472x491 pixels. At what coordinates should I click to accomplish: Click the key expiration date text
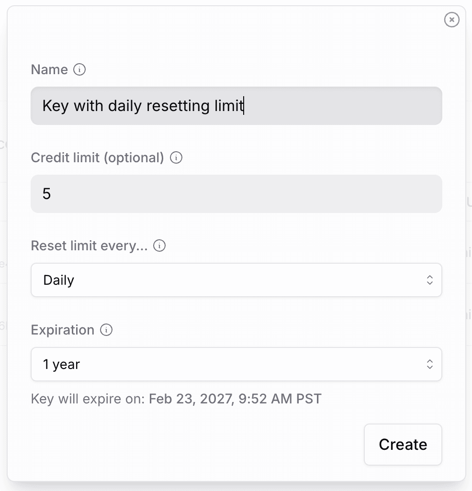point(176,399)
